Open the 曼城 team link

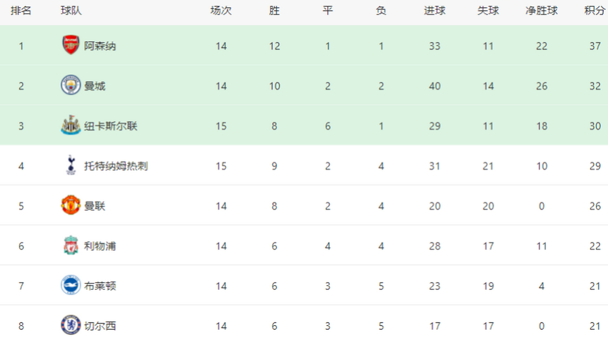point(95,86)
